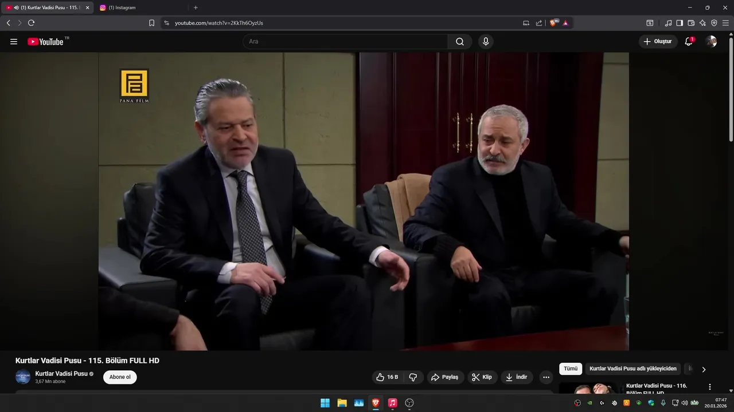Open options for the 116. Bölüm suggested video
Viewport: 734px width, 412px height.
710,387
